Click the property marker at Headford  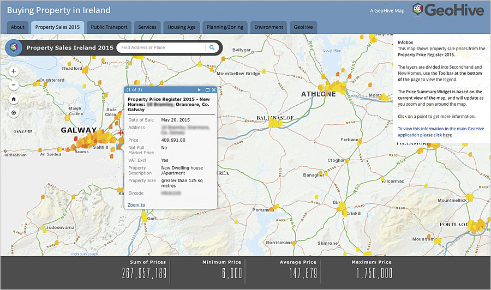[x=85, y=70]
